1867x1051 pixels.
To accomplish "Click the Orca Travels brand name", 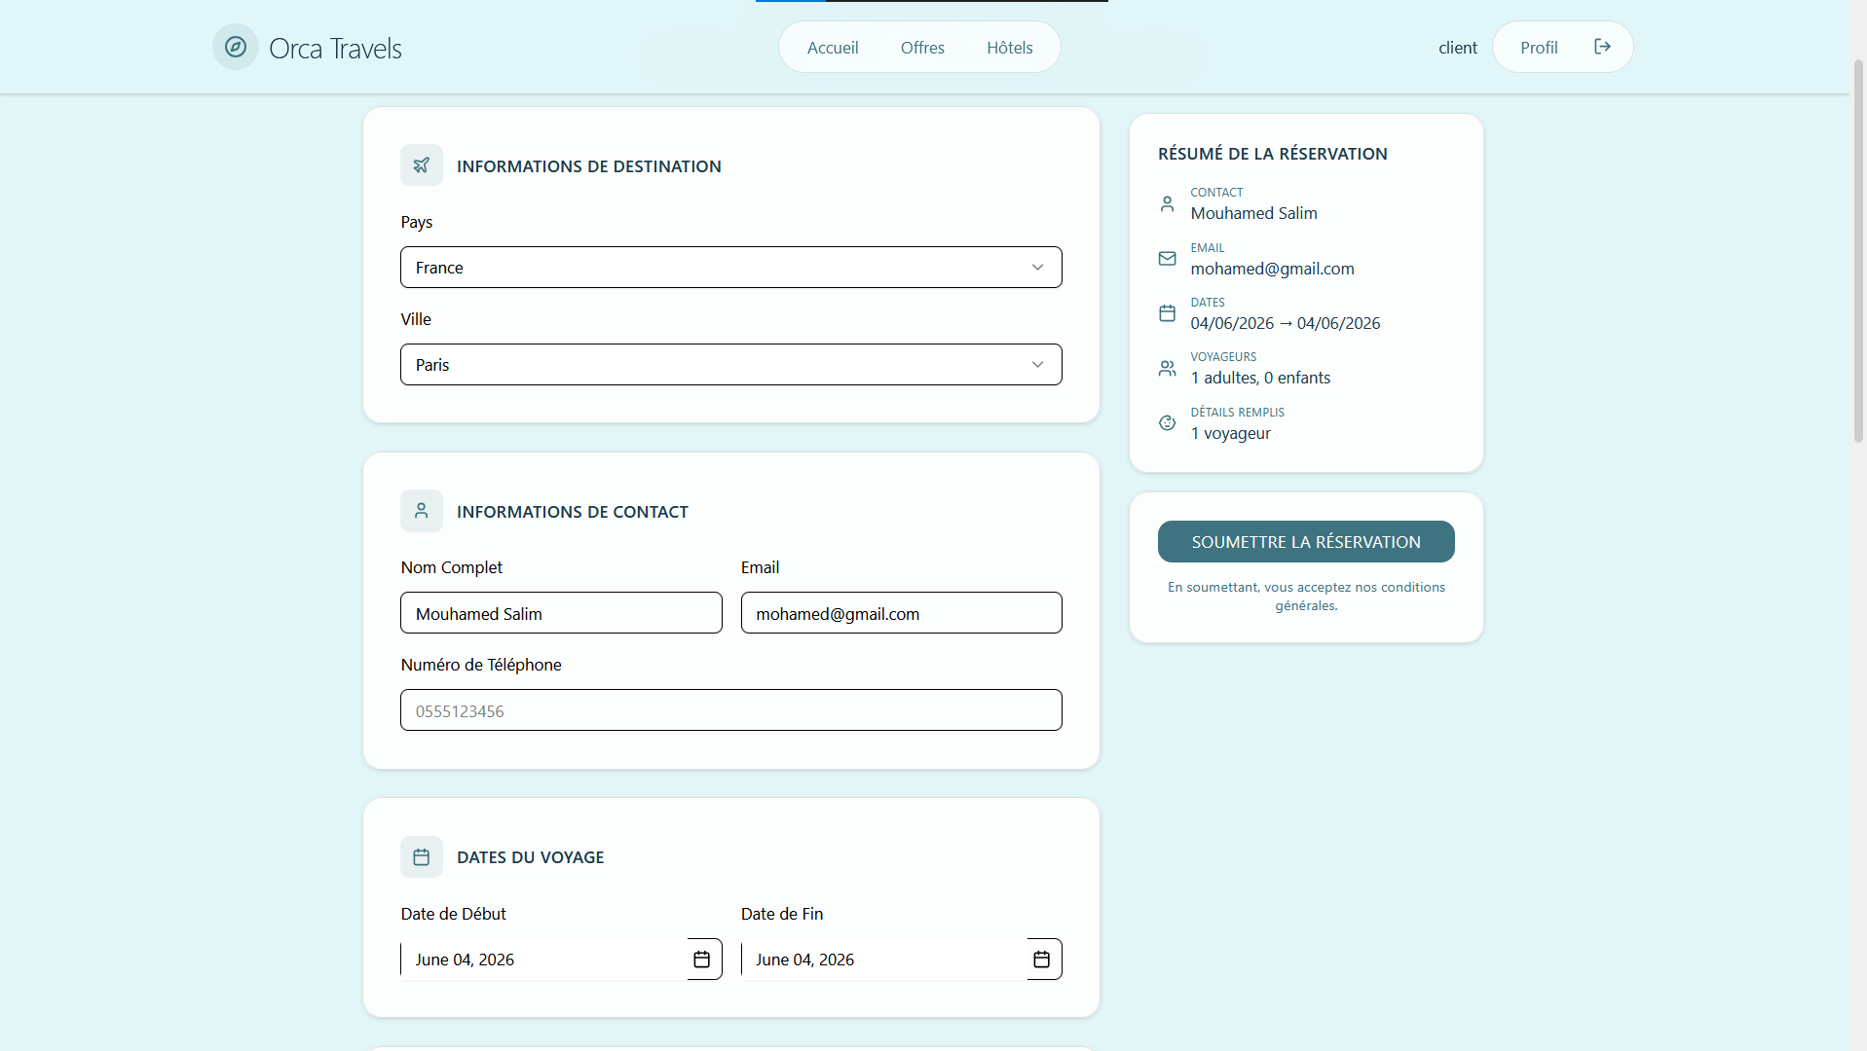I will click(x=335, y=48).
